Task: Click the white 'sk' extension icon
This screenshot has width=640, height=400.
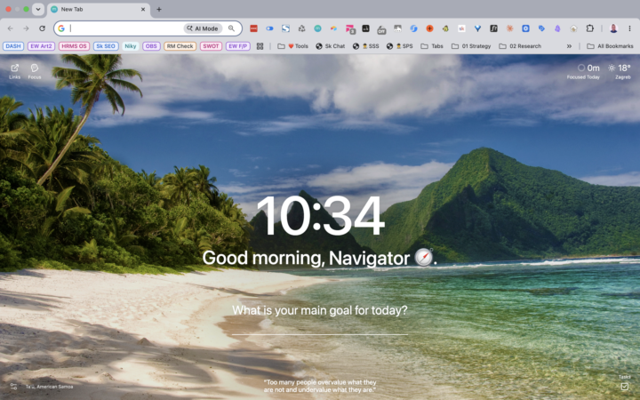Action: 461,28
